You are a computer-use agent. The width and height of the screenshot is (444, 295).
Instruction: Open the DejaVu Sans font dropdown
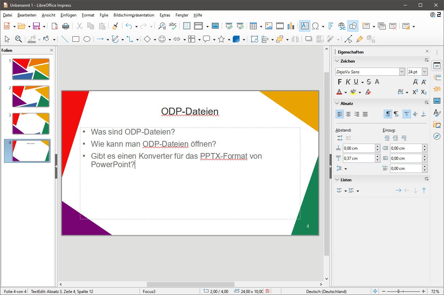pyautogui.click(x=402, y=72)
